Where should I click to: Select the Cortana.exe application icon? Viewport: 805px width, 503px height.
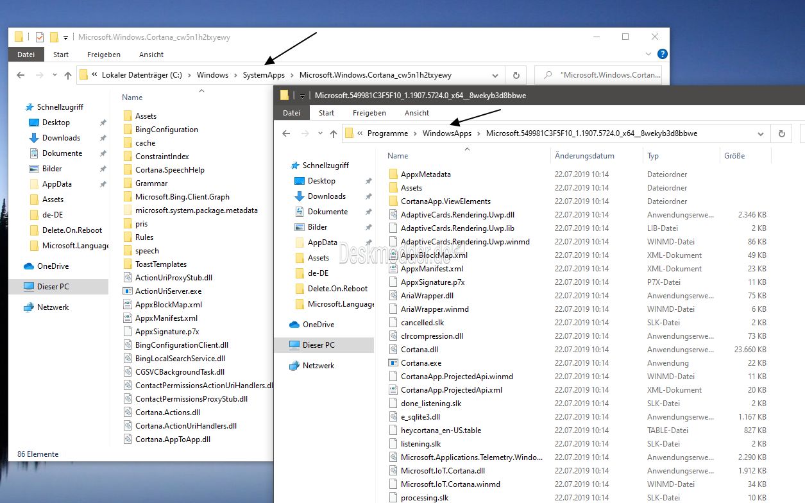click(x=393, y=363)
